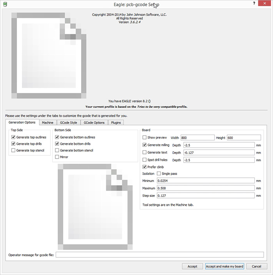Click the Accept button
The height and width of the screenshot is (275, 273).
(x=192, y=266)
